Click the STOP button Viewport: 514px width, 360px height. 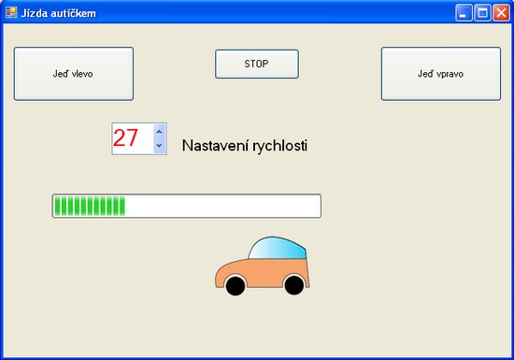tap(257, 64)
